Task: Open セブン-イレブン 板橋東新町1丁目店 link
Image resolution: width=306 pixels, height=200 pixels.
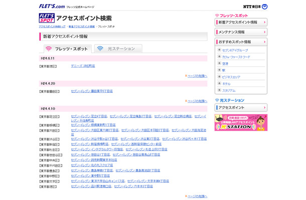Action: pyautogui.click(x=93, y=124)
